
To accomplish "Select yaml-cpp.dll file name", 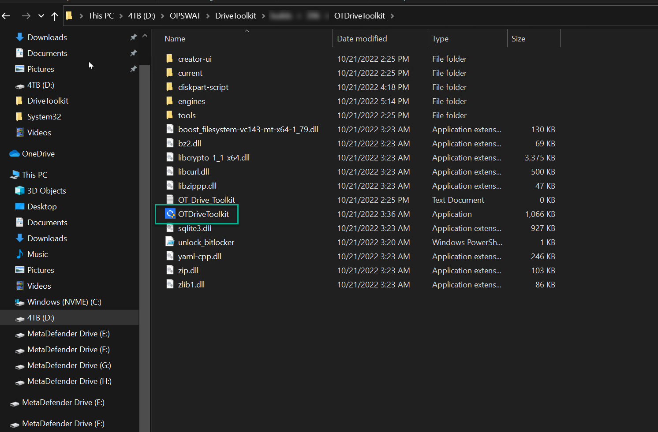I will click(x=200, y=257).
